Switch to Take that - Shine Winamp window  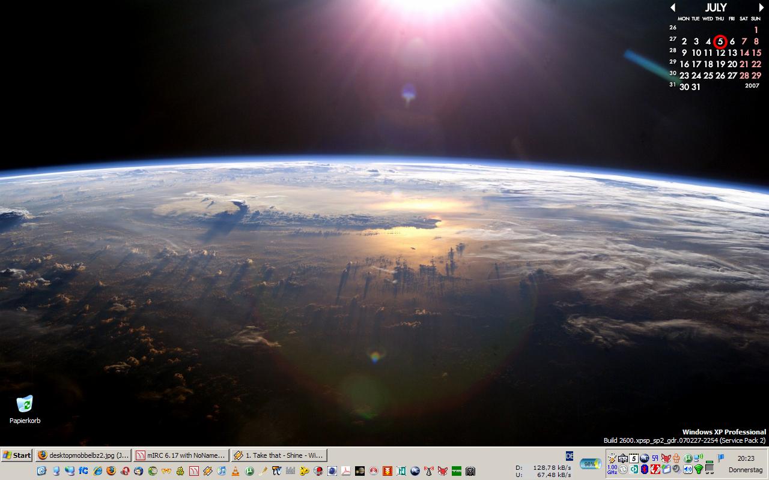pos(279,455)
